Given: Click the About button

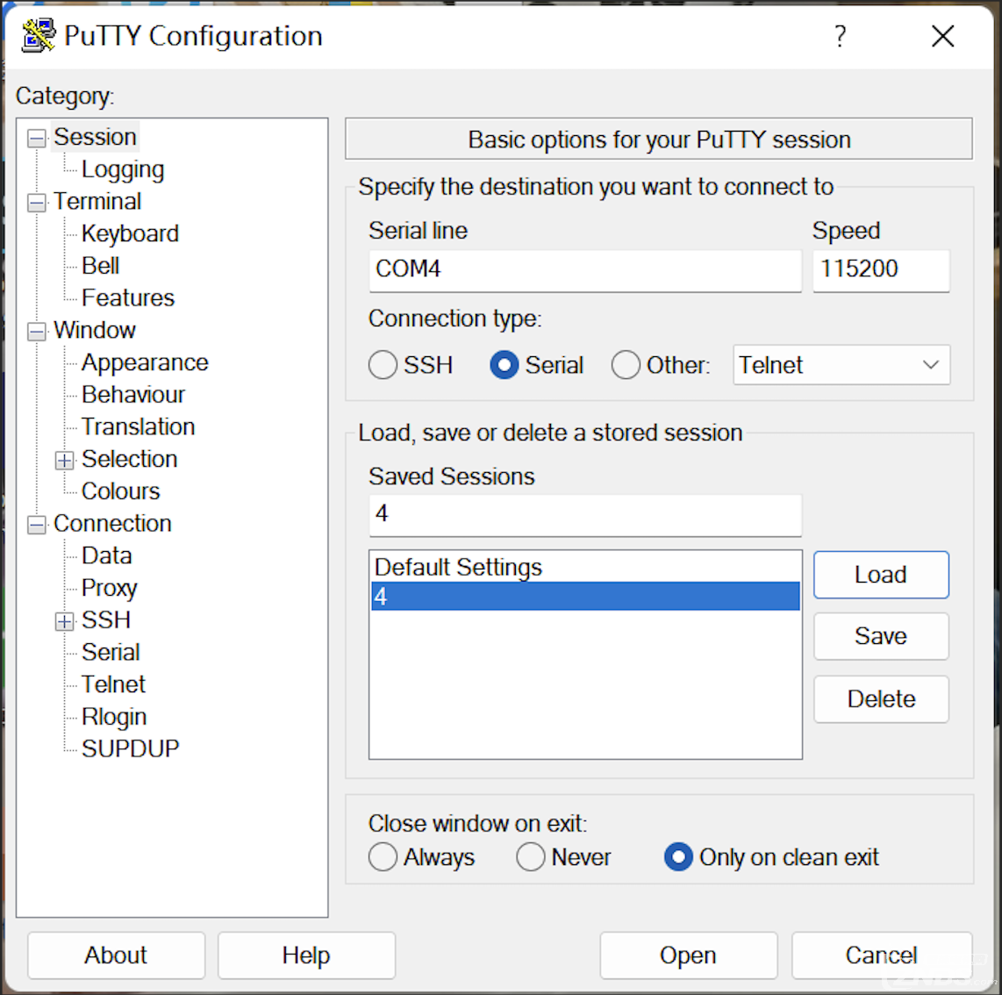Looking at the screenshot, I should coord(116,956).
